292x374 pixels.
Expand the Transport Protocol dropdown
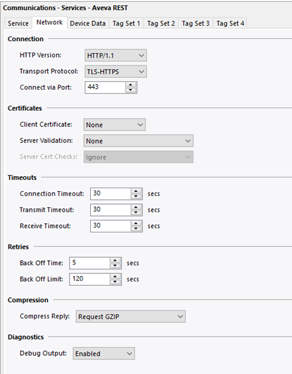tap(115, 71)
